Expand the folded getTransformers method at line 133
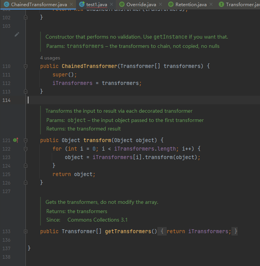 (x=26, y=231)
